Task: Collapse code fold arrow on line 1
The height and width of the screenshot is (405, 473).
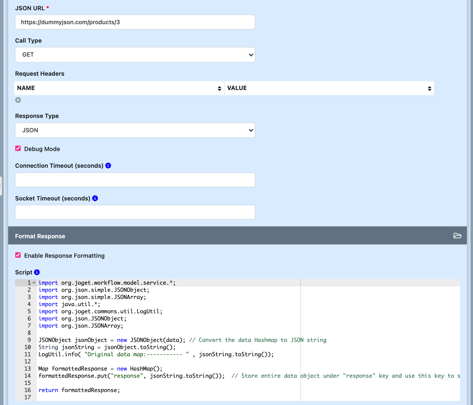Action: [34, 283]
